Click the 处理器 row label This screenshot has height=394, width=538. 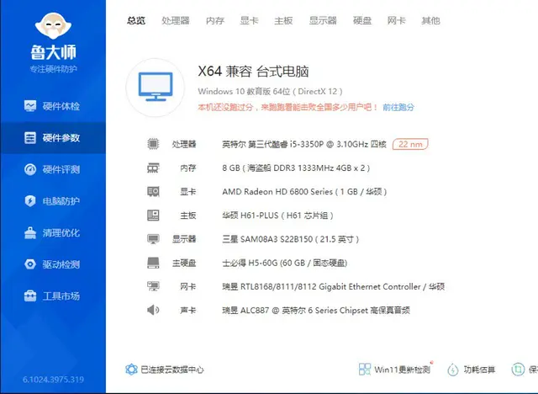pos(184,144)
